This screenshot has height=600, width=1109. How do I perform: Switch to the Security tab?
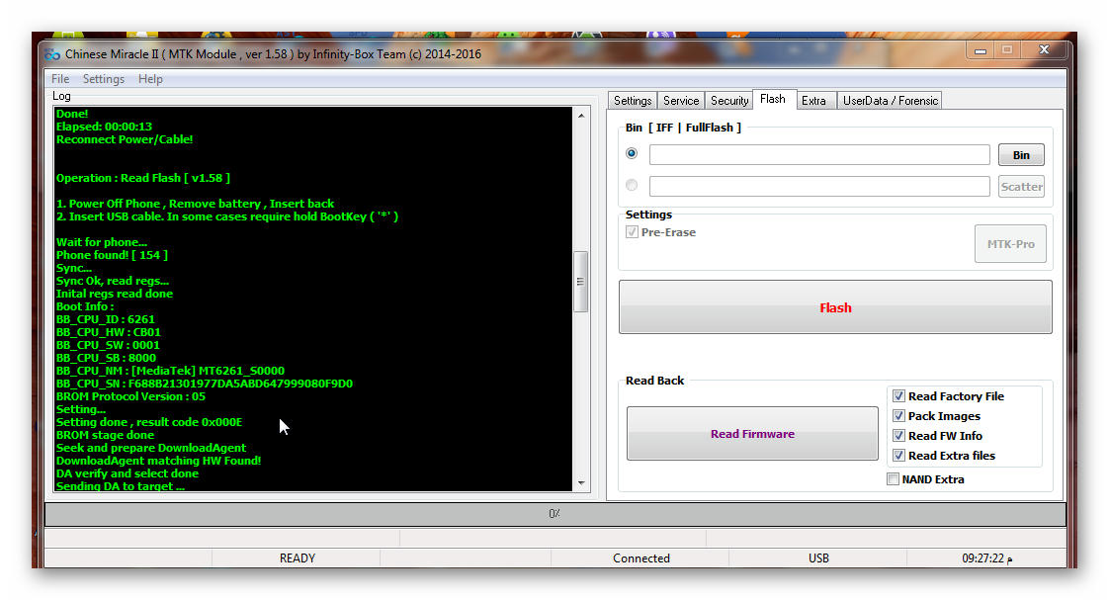coord(729,101)
